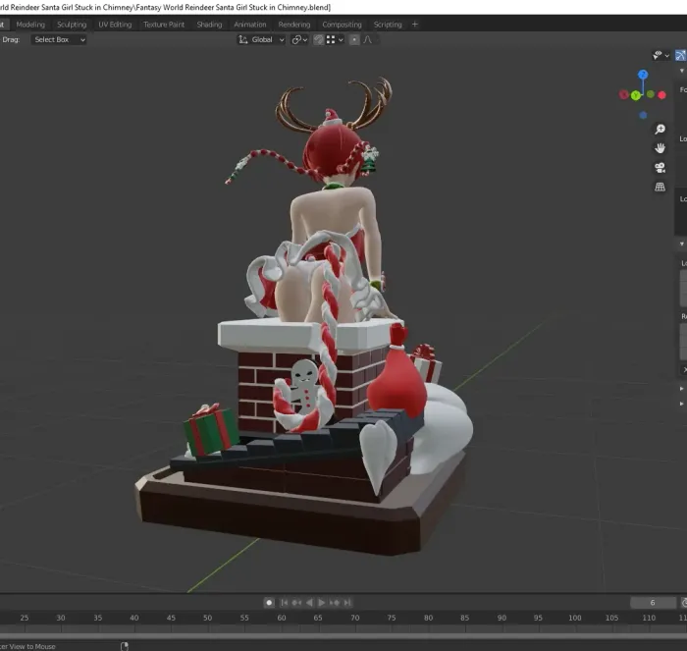This screenshot has height=651, width=687.
Task: Switch orthographic/perspective with grid icon
Action: [660, 187]
